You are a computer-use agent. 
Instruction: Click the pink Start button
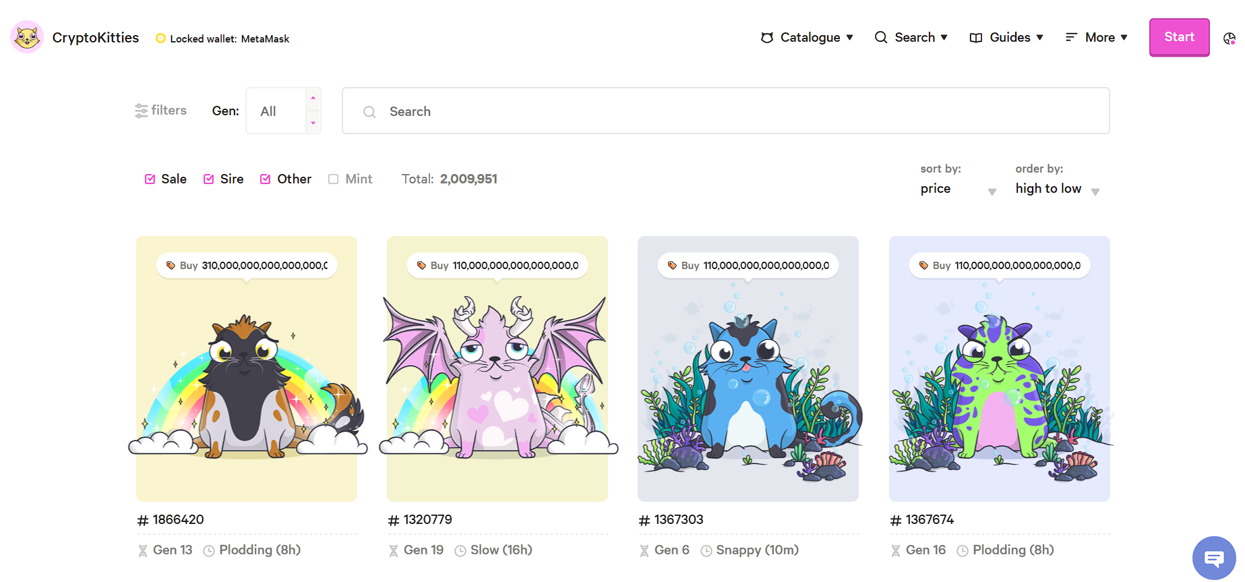tap(1180, 37)
